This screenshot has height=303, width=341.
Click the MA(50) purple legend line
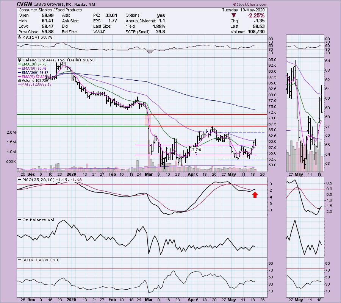pyautogui.click(x=19, y=84)
